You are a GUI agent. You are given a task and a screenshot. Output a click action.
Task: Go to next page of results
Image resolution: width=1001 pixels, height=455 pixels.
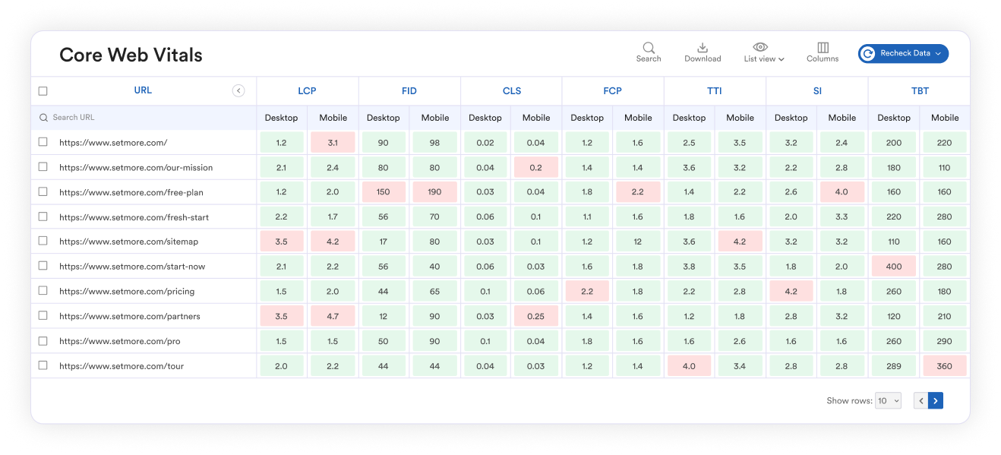coord(936,400)
